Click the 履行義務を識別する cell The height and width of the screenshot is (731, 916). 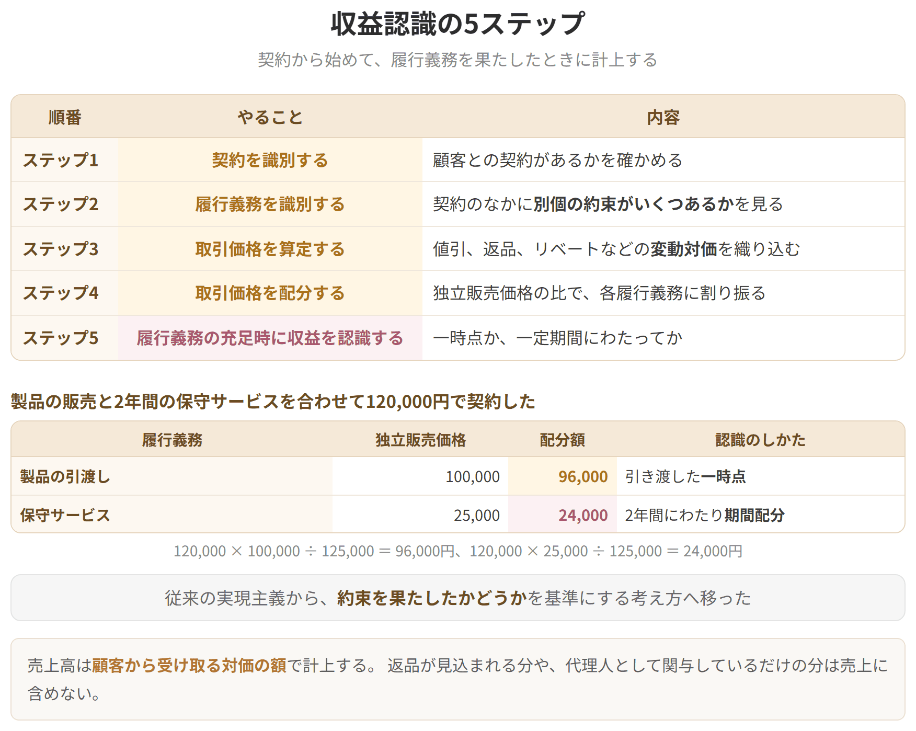point(270,204)
